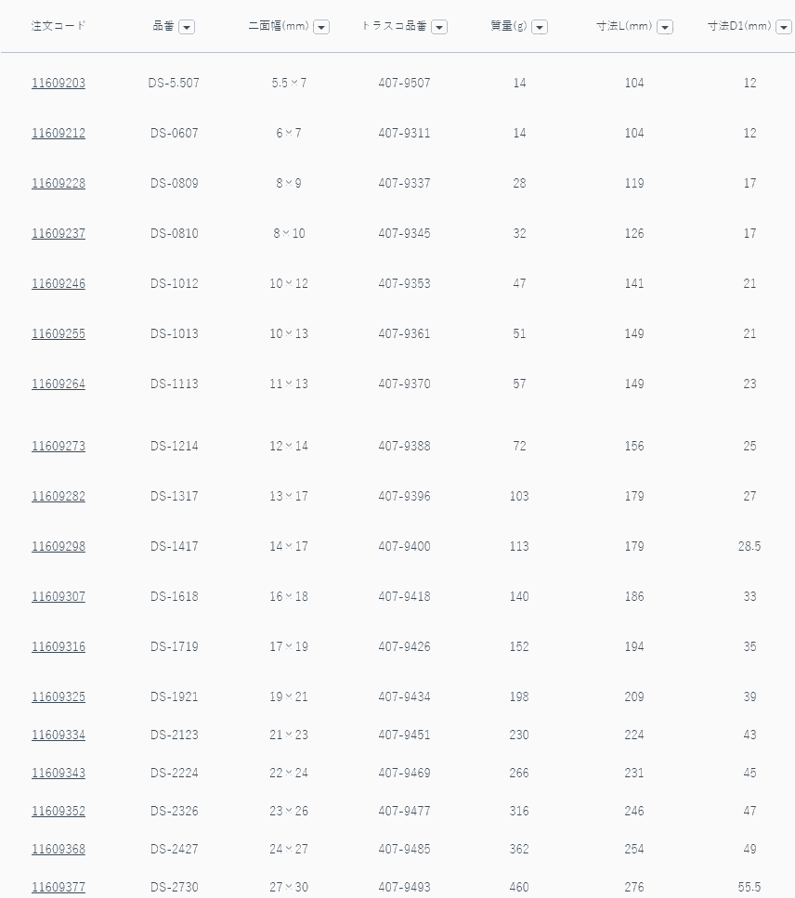This screenshot has width=795, height=898.
Task: Click order code 11609334 link
Action: coord(59,735)
